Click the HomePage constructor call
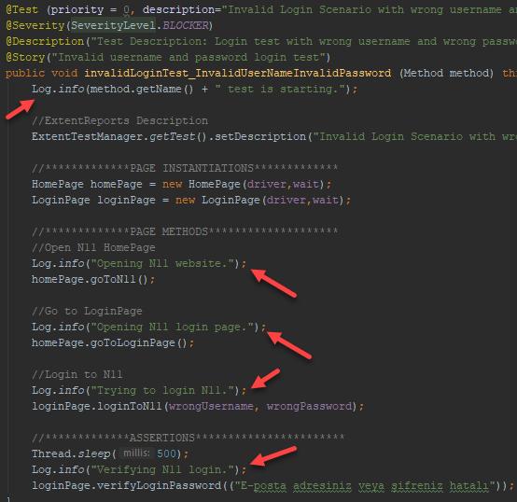Viewport: 517px width, 502px height. click(x=215, y=184)
